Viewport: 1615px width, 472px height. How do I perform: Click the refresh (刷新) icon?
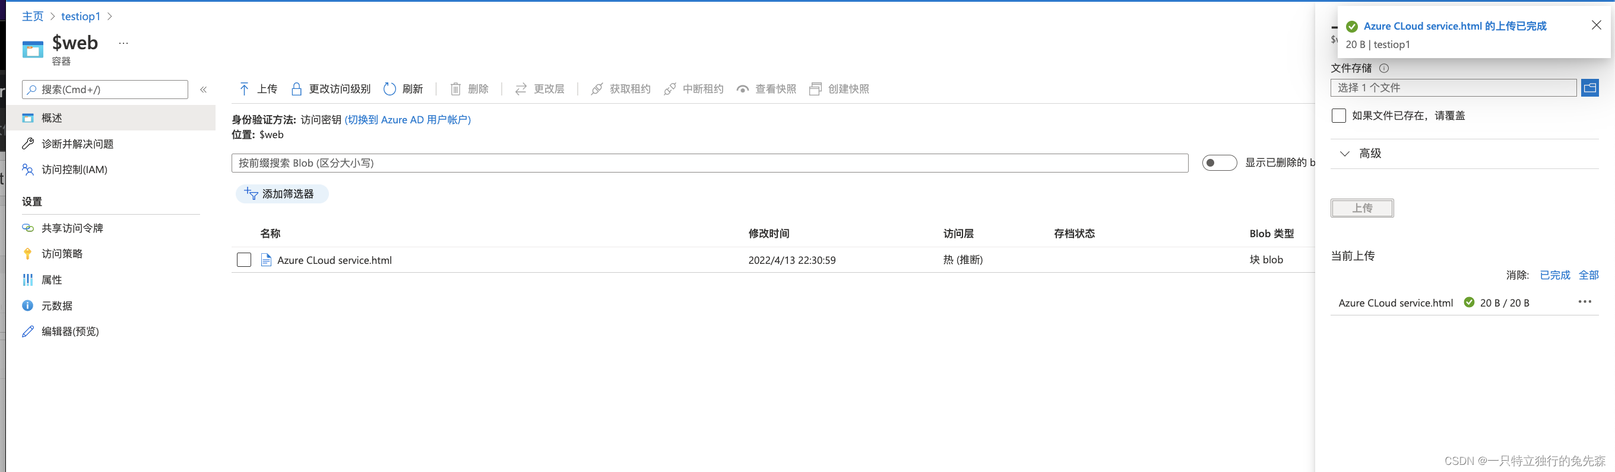click(x=389, y=89)
